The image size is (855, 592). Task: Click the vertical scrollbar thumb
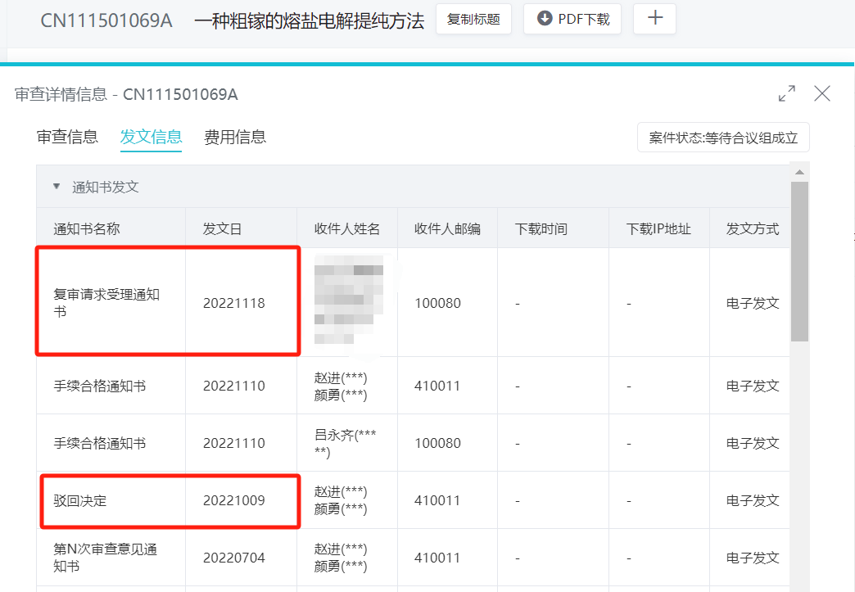[x=799, y=262]
